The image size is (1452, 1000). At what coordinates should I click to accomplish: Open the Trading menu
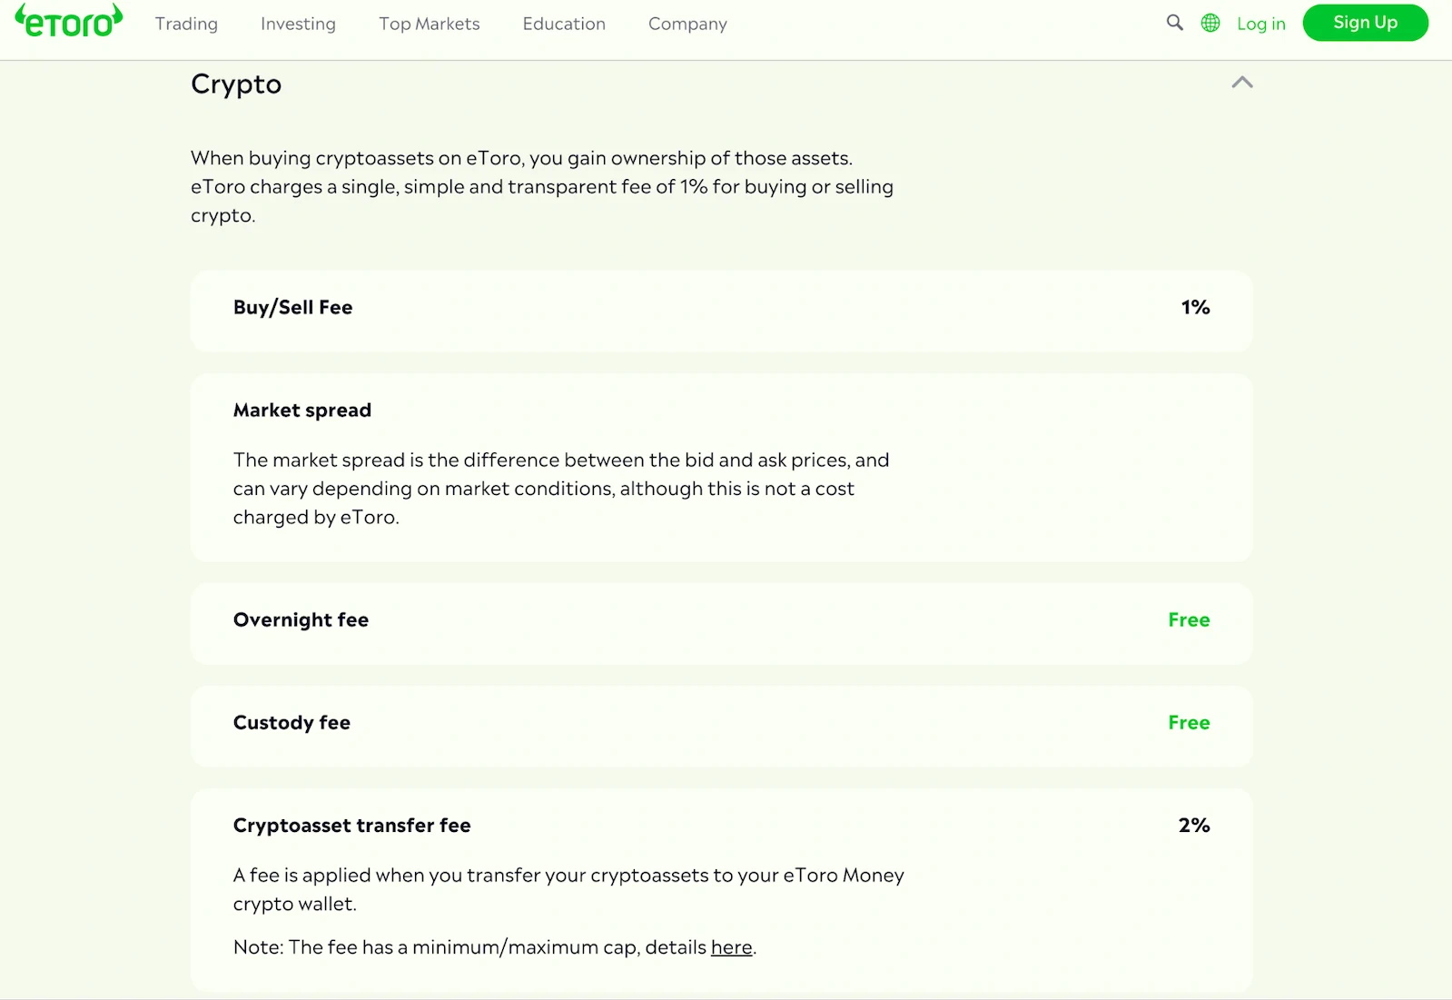[186, 24]
